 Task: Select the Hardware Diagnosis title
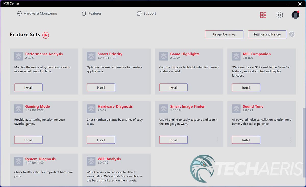pos(115,106)
